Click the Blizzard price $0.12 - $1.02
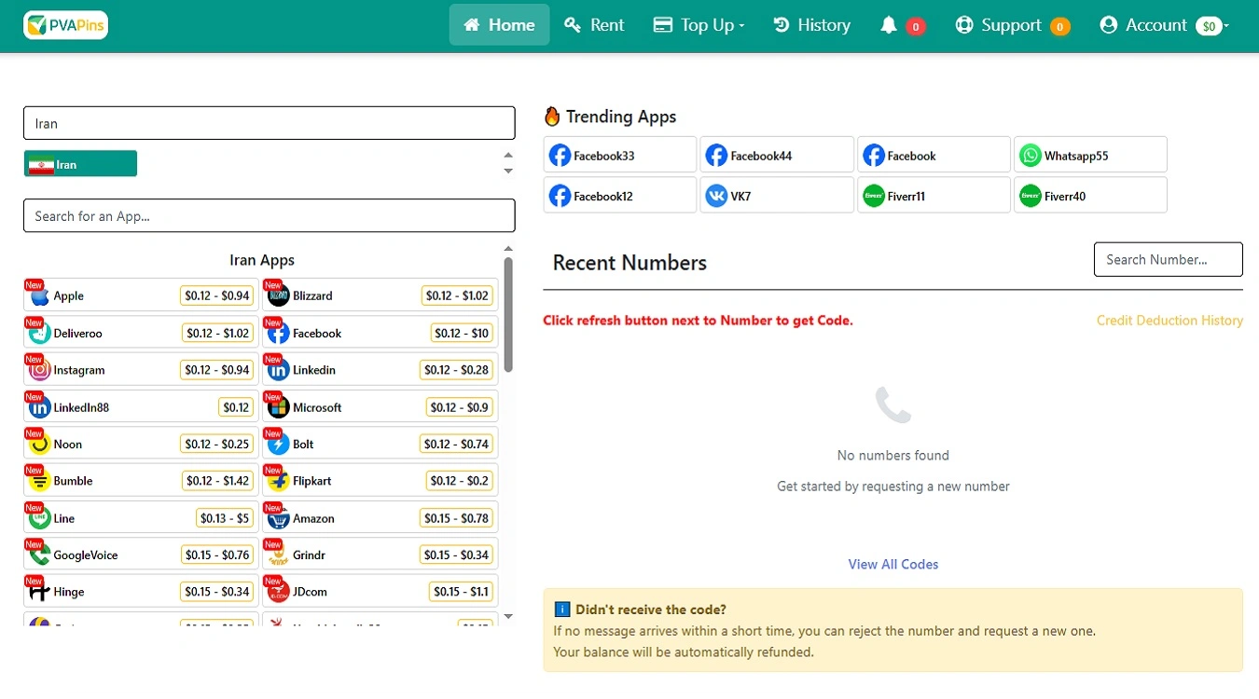Viewport: 1259px width, 699px height. point(457,296)
